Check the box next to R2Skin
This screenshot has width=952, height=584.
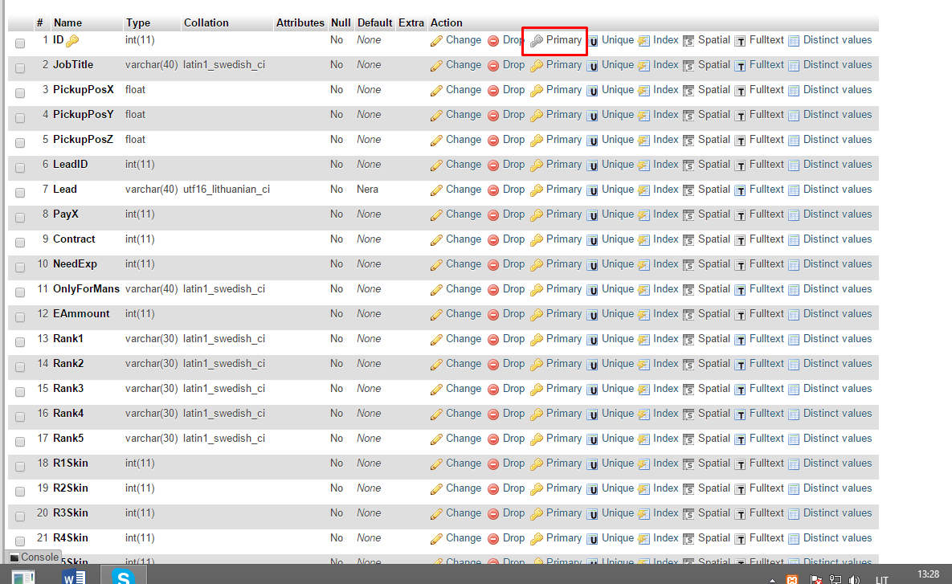tap(20, 491)
